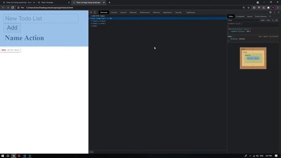
Task: Switch to the Sources tab in DevTools
Action: [x=123, y=13]
